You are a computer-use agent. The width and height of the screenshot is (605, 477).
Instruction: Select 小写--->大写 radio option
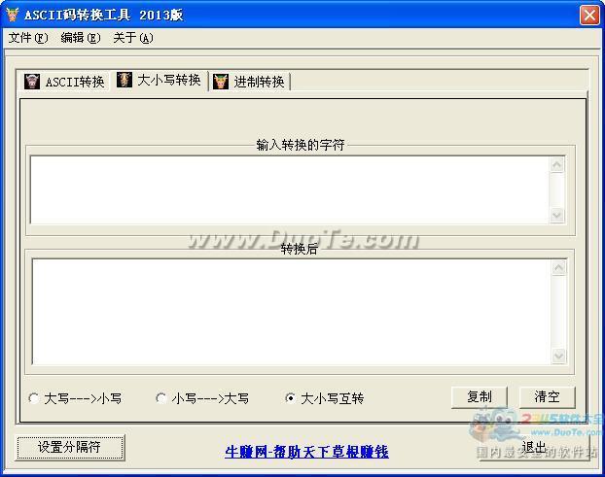pyautogui.click(x=161, y=398)
